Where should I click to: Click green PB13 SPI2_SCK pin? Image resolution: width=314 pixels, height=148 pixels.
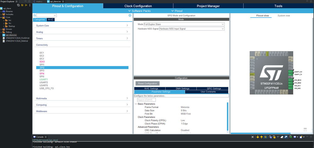pos(290,85)
